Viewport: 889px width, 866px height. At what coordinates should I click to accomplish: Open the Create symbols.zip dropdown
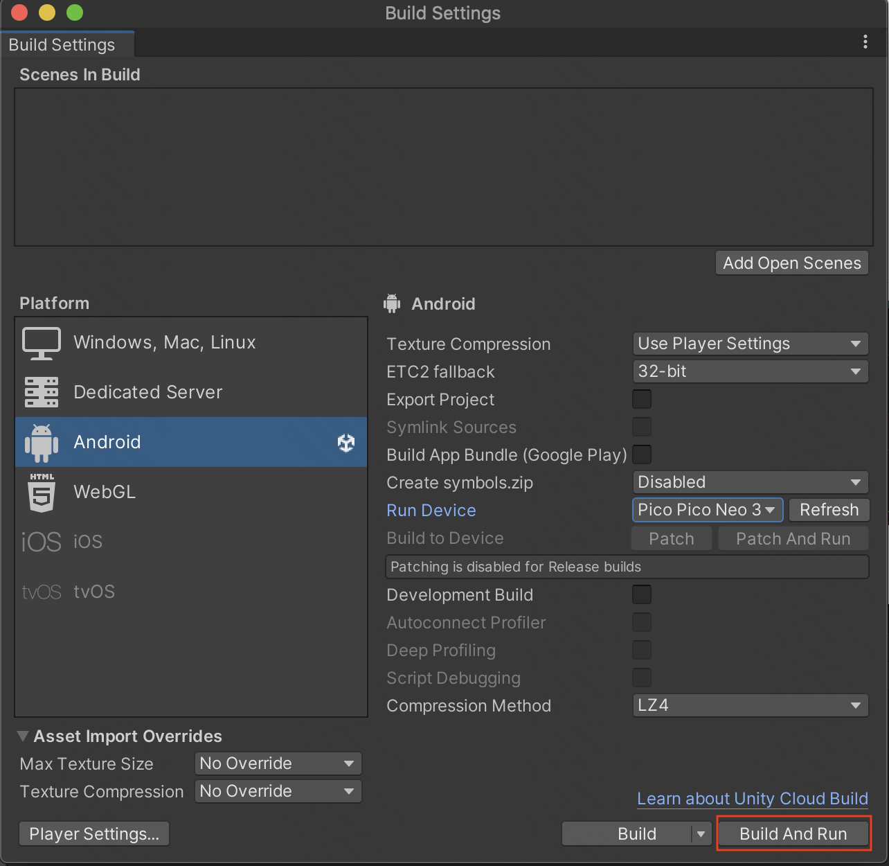[x=751, y=482]
